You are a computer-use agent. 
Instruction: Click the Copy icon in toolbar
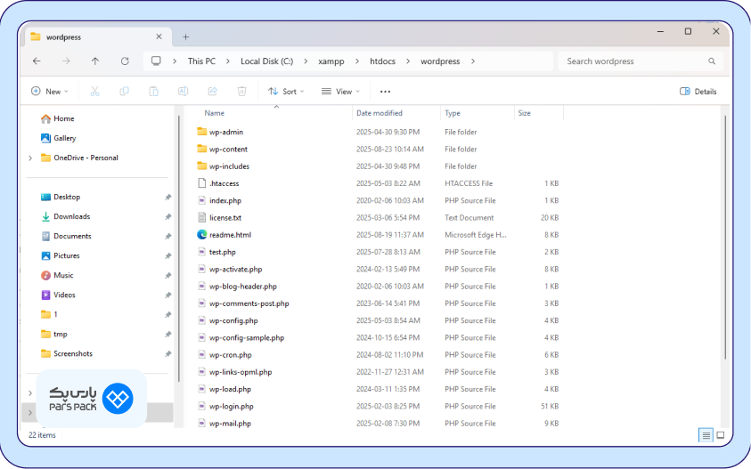tap(124, 92)
